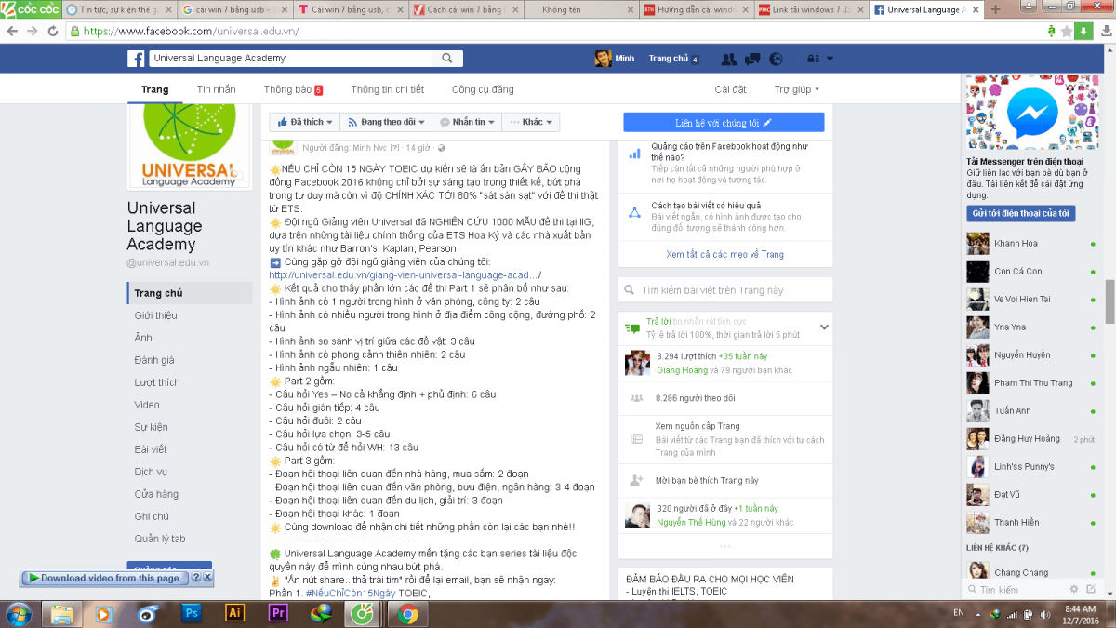Open Chrome from taskbar
Image resolution: width=1116 pixels, height=628 pixels.
coord(407,613)
